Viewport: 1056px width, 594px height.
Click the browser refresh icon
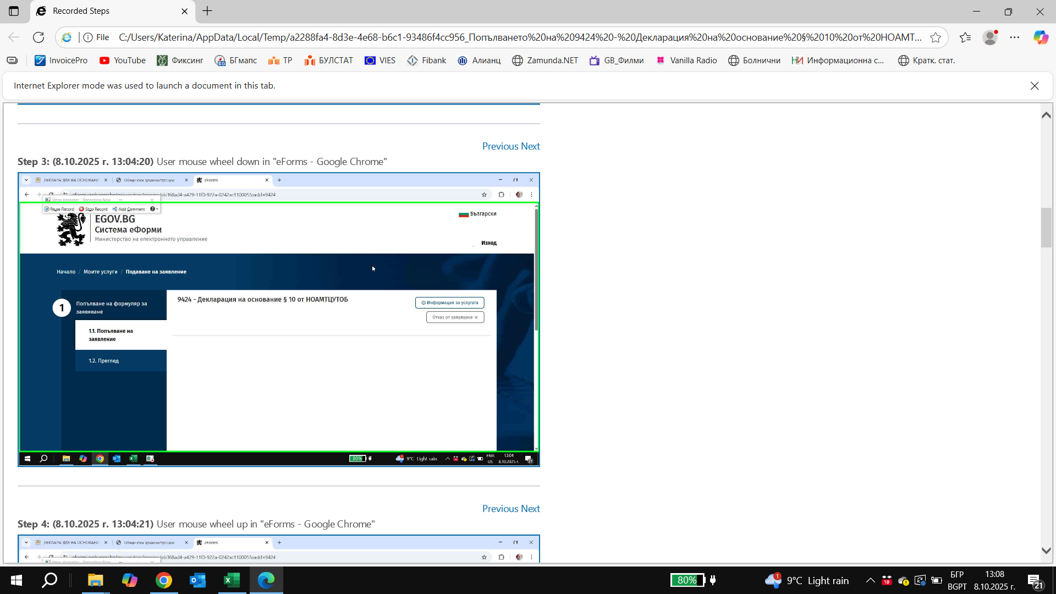click(x=38, y=37)
